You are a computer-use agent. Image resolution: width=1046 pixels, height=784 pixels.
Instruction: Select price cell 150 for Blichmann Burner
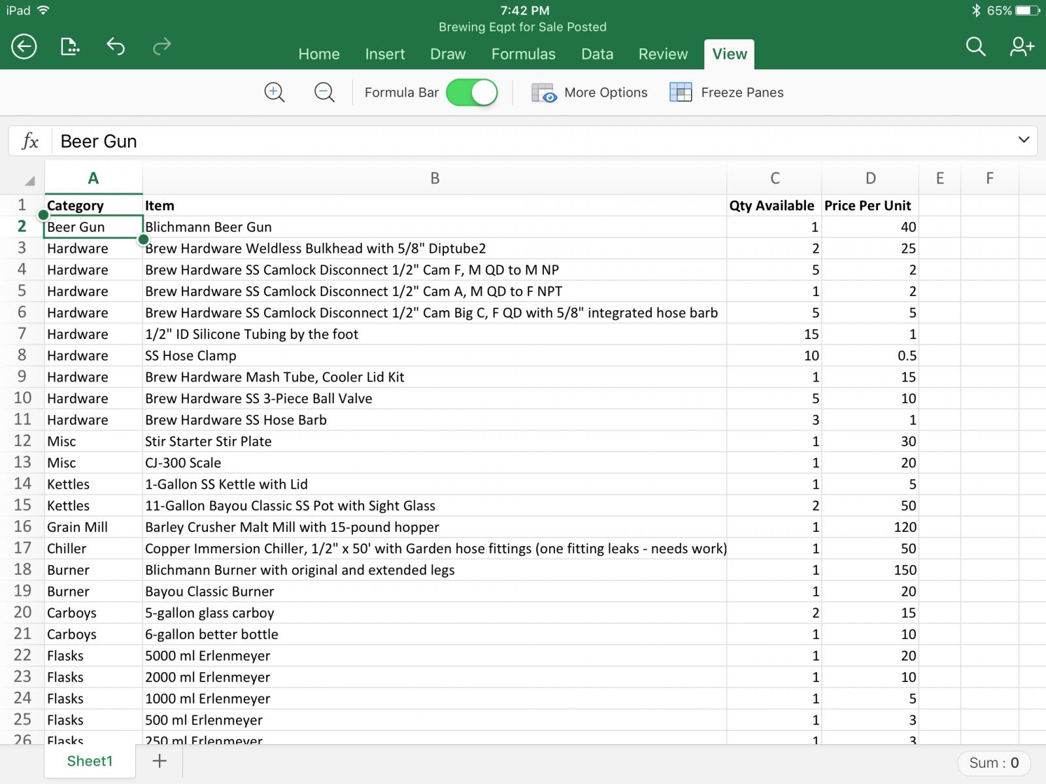point(870,570)
